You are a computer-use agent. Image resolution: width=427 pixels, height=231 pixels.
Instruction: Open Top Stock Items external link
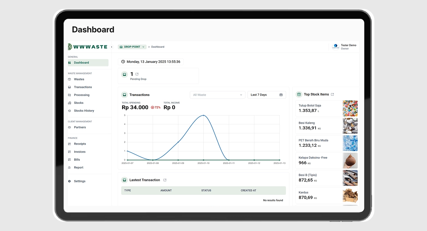point(332,94)
